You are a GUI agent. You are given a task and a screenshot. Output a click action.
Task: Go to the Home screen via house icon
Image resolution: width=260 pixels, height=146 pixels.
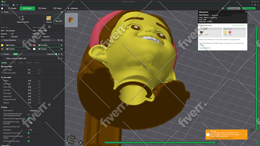point(2,8)
